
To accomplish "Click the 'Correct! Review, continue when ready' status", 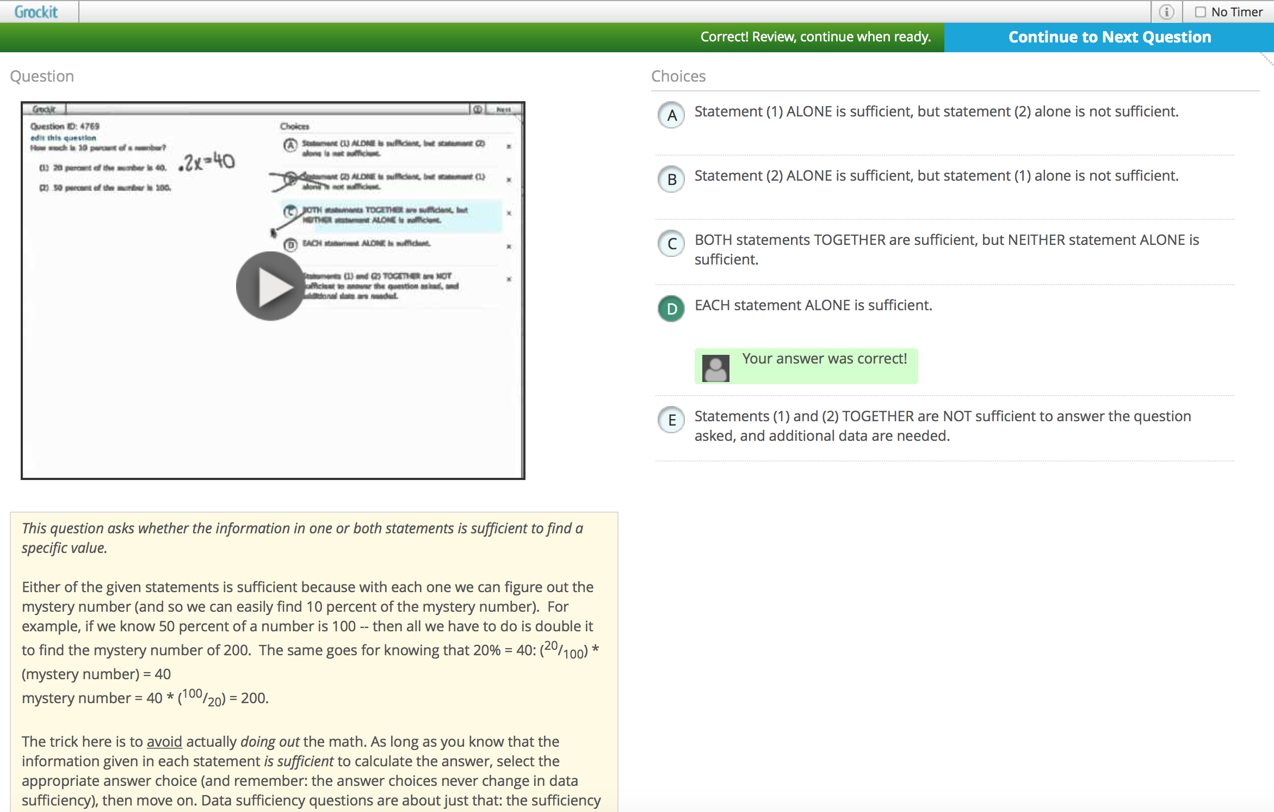I will (x=815, y=37).
